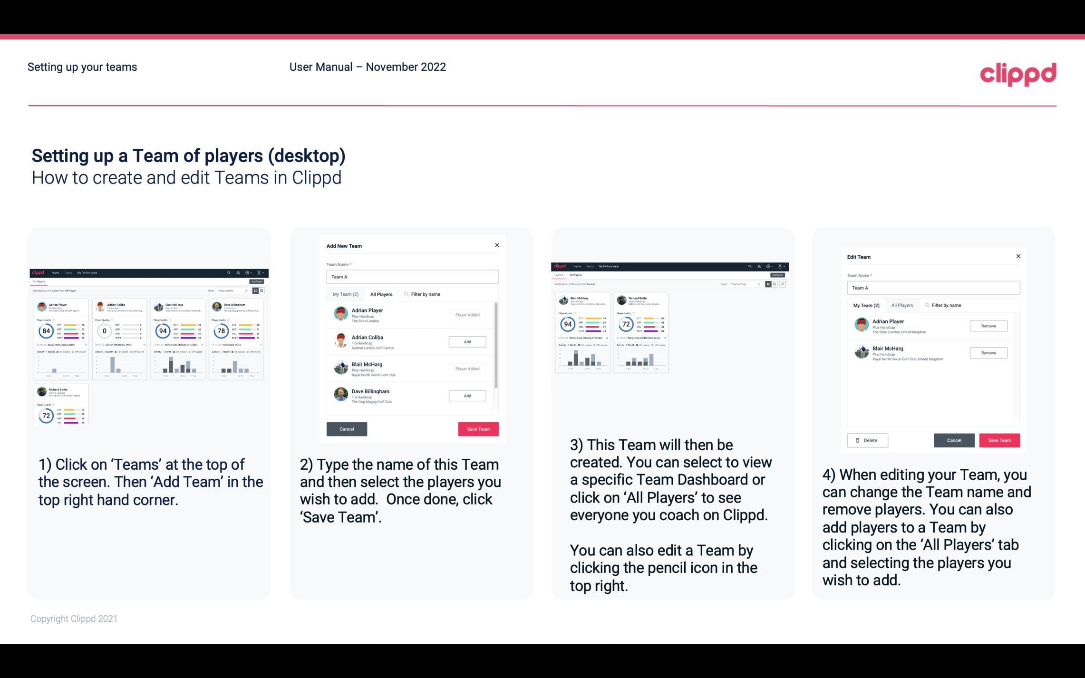This screenshot has width=1085, height=678.
Task: Click Cancel button in Edit Team dialog
Action: (x=954, y=440)
